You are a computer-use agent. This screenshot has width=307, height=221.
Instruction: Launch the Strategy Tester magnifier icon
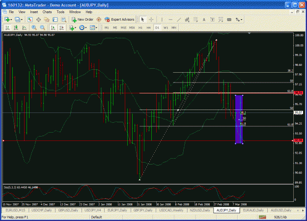64,20
